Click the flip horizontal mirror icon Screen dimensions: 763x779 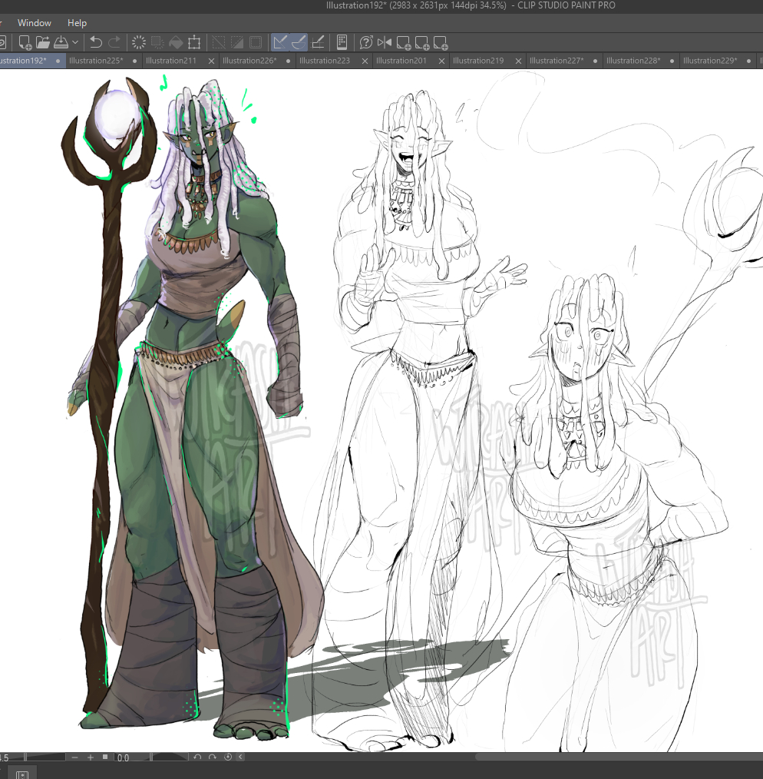pyautogui.click(x=385, y=42)
